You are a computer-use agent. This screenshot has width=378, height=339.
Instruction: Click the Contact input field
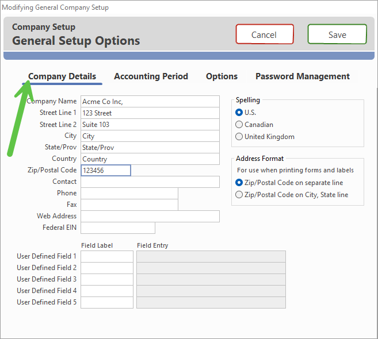150,182
